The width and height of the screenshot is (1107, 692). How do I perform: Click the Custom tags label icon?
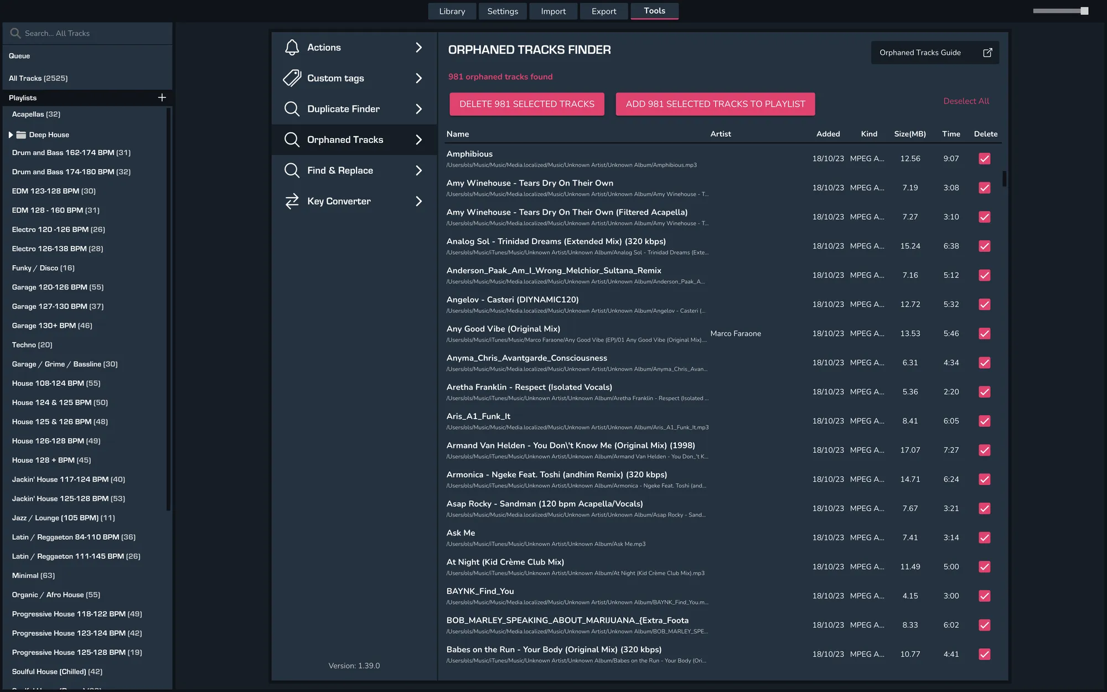(292, 78)
